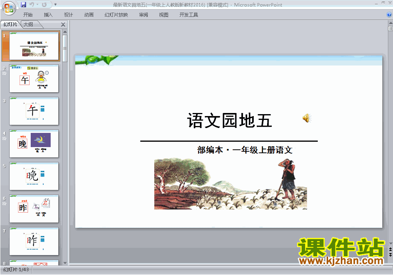Click animation star icon beside slide 4

click(x=4, y=139)
